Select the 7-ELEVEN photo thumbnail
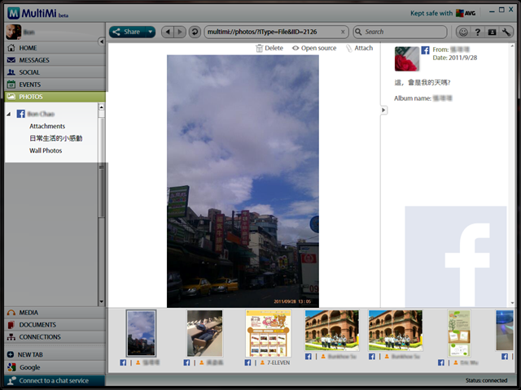The height and width of the screenshot is (390, 521). pos(268,333)
